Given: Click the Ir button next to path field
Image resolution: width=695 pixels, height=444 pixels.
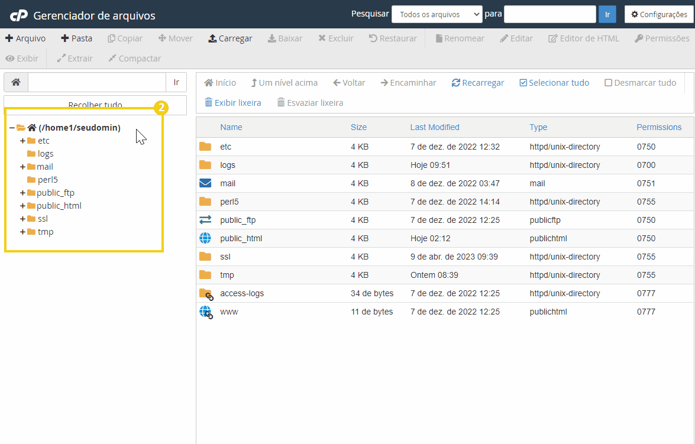Looking at the screenshot, I should pos(176,82).
